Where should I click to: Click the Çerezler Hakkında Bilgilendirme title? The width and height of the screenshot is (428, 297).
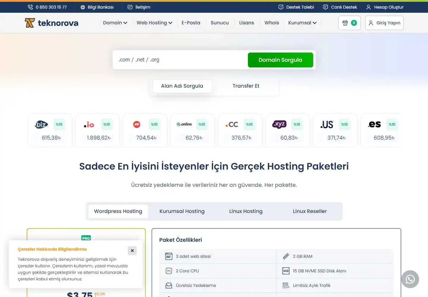point(52,249)
